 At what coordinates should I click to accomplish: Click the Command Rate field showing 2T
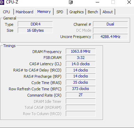(81, 95)
